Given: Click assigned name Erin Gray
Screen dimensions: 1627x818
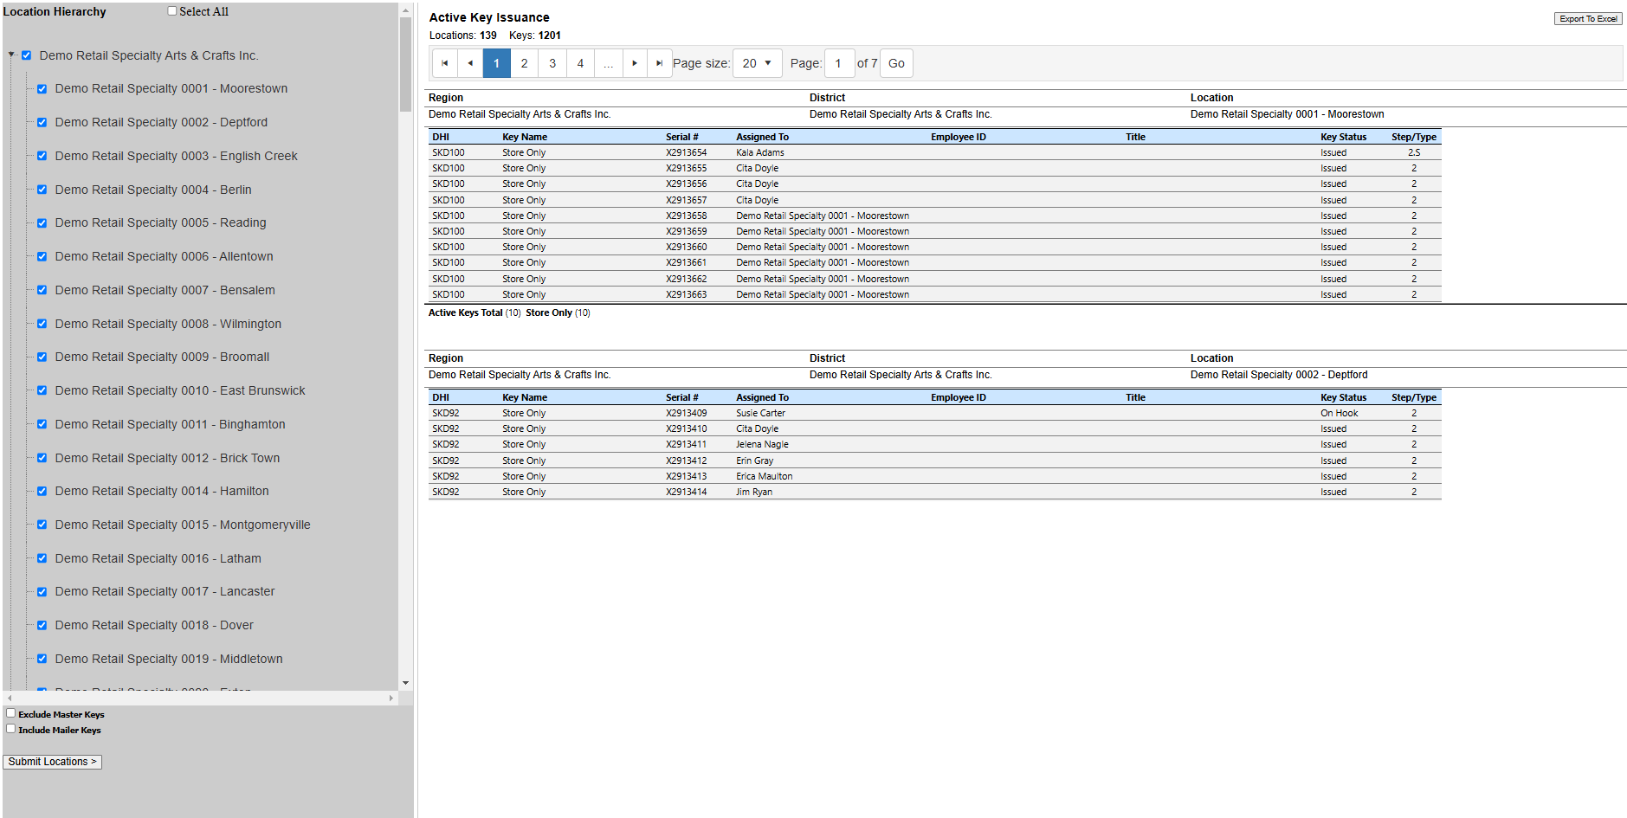Looking at the screenshot, I should pyautogui.click(x=754, y=461).
